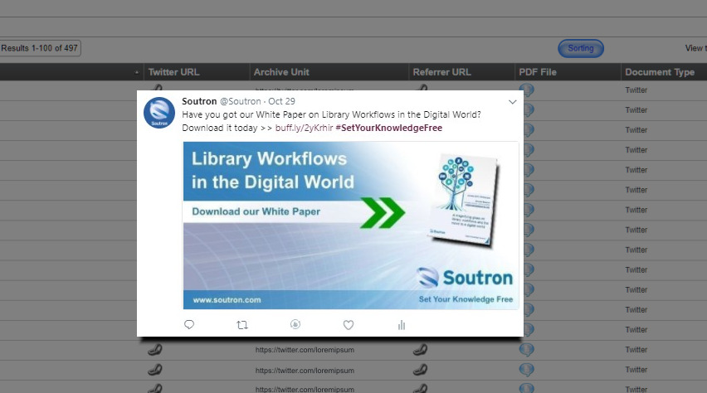Image resolution: width=707 pixels, height=393 pixels.
Task: Open the Oct 29 tweet timestamp
Action: (282, 101)
